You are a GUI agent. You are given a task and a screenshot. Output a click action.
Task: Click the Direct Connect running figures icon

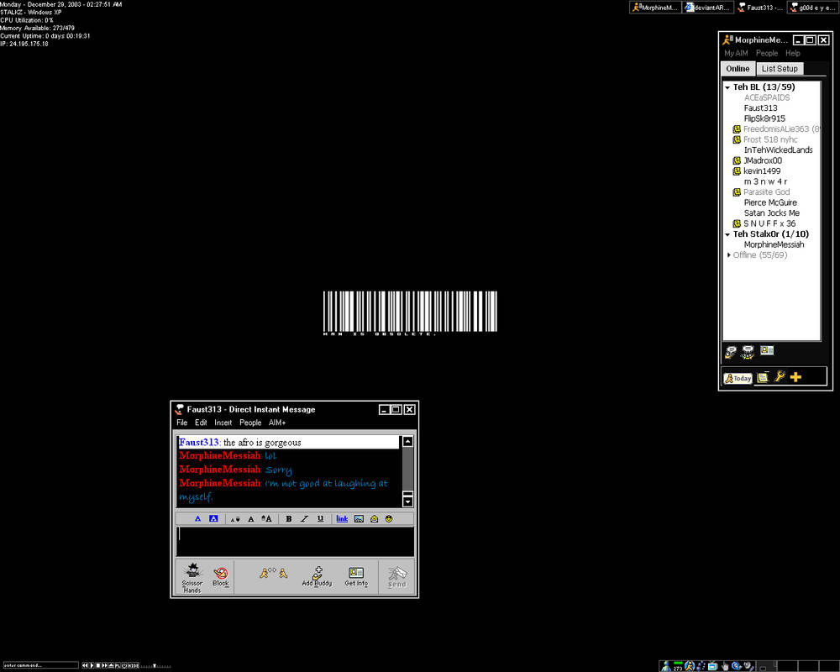click(x=274, y=573)
